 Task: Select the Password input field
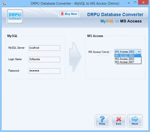tap(44, 71)
